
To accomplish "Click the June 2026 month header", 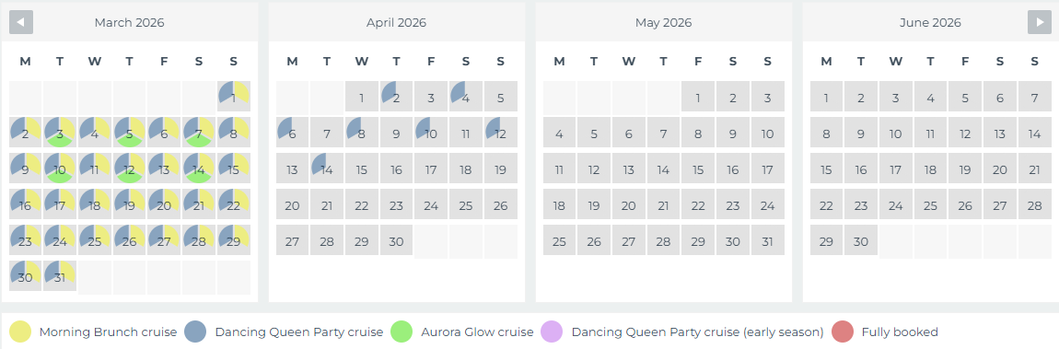I will click(930, 22).
